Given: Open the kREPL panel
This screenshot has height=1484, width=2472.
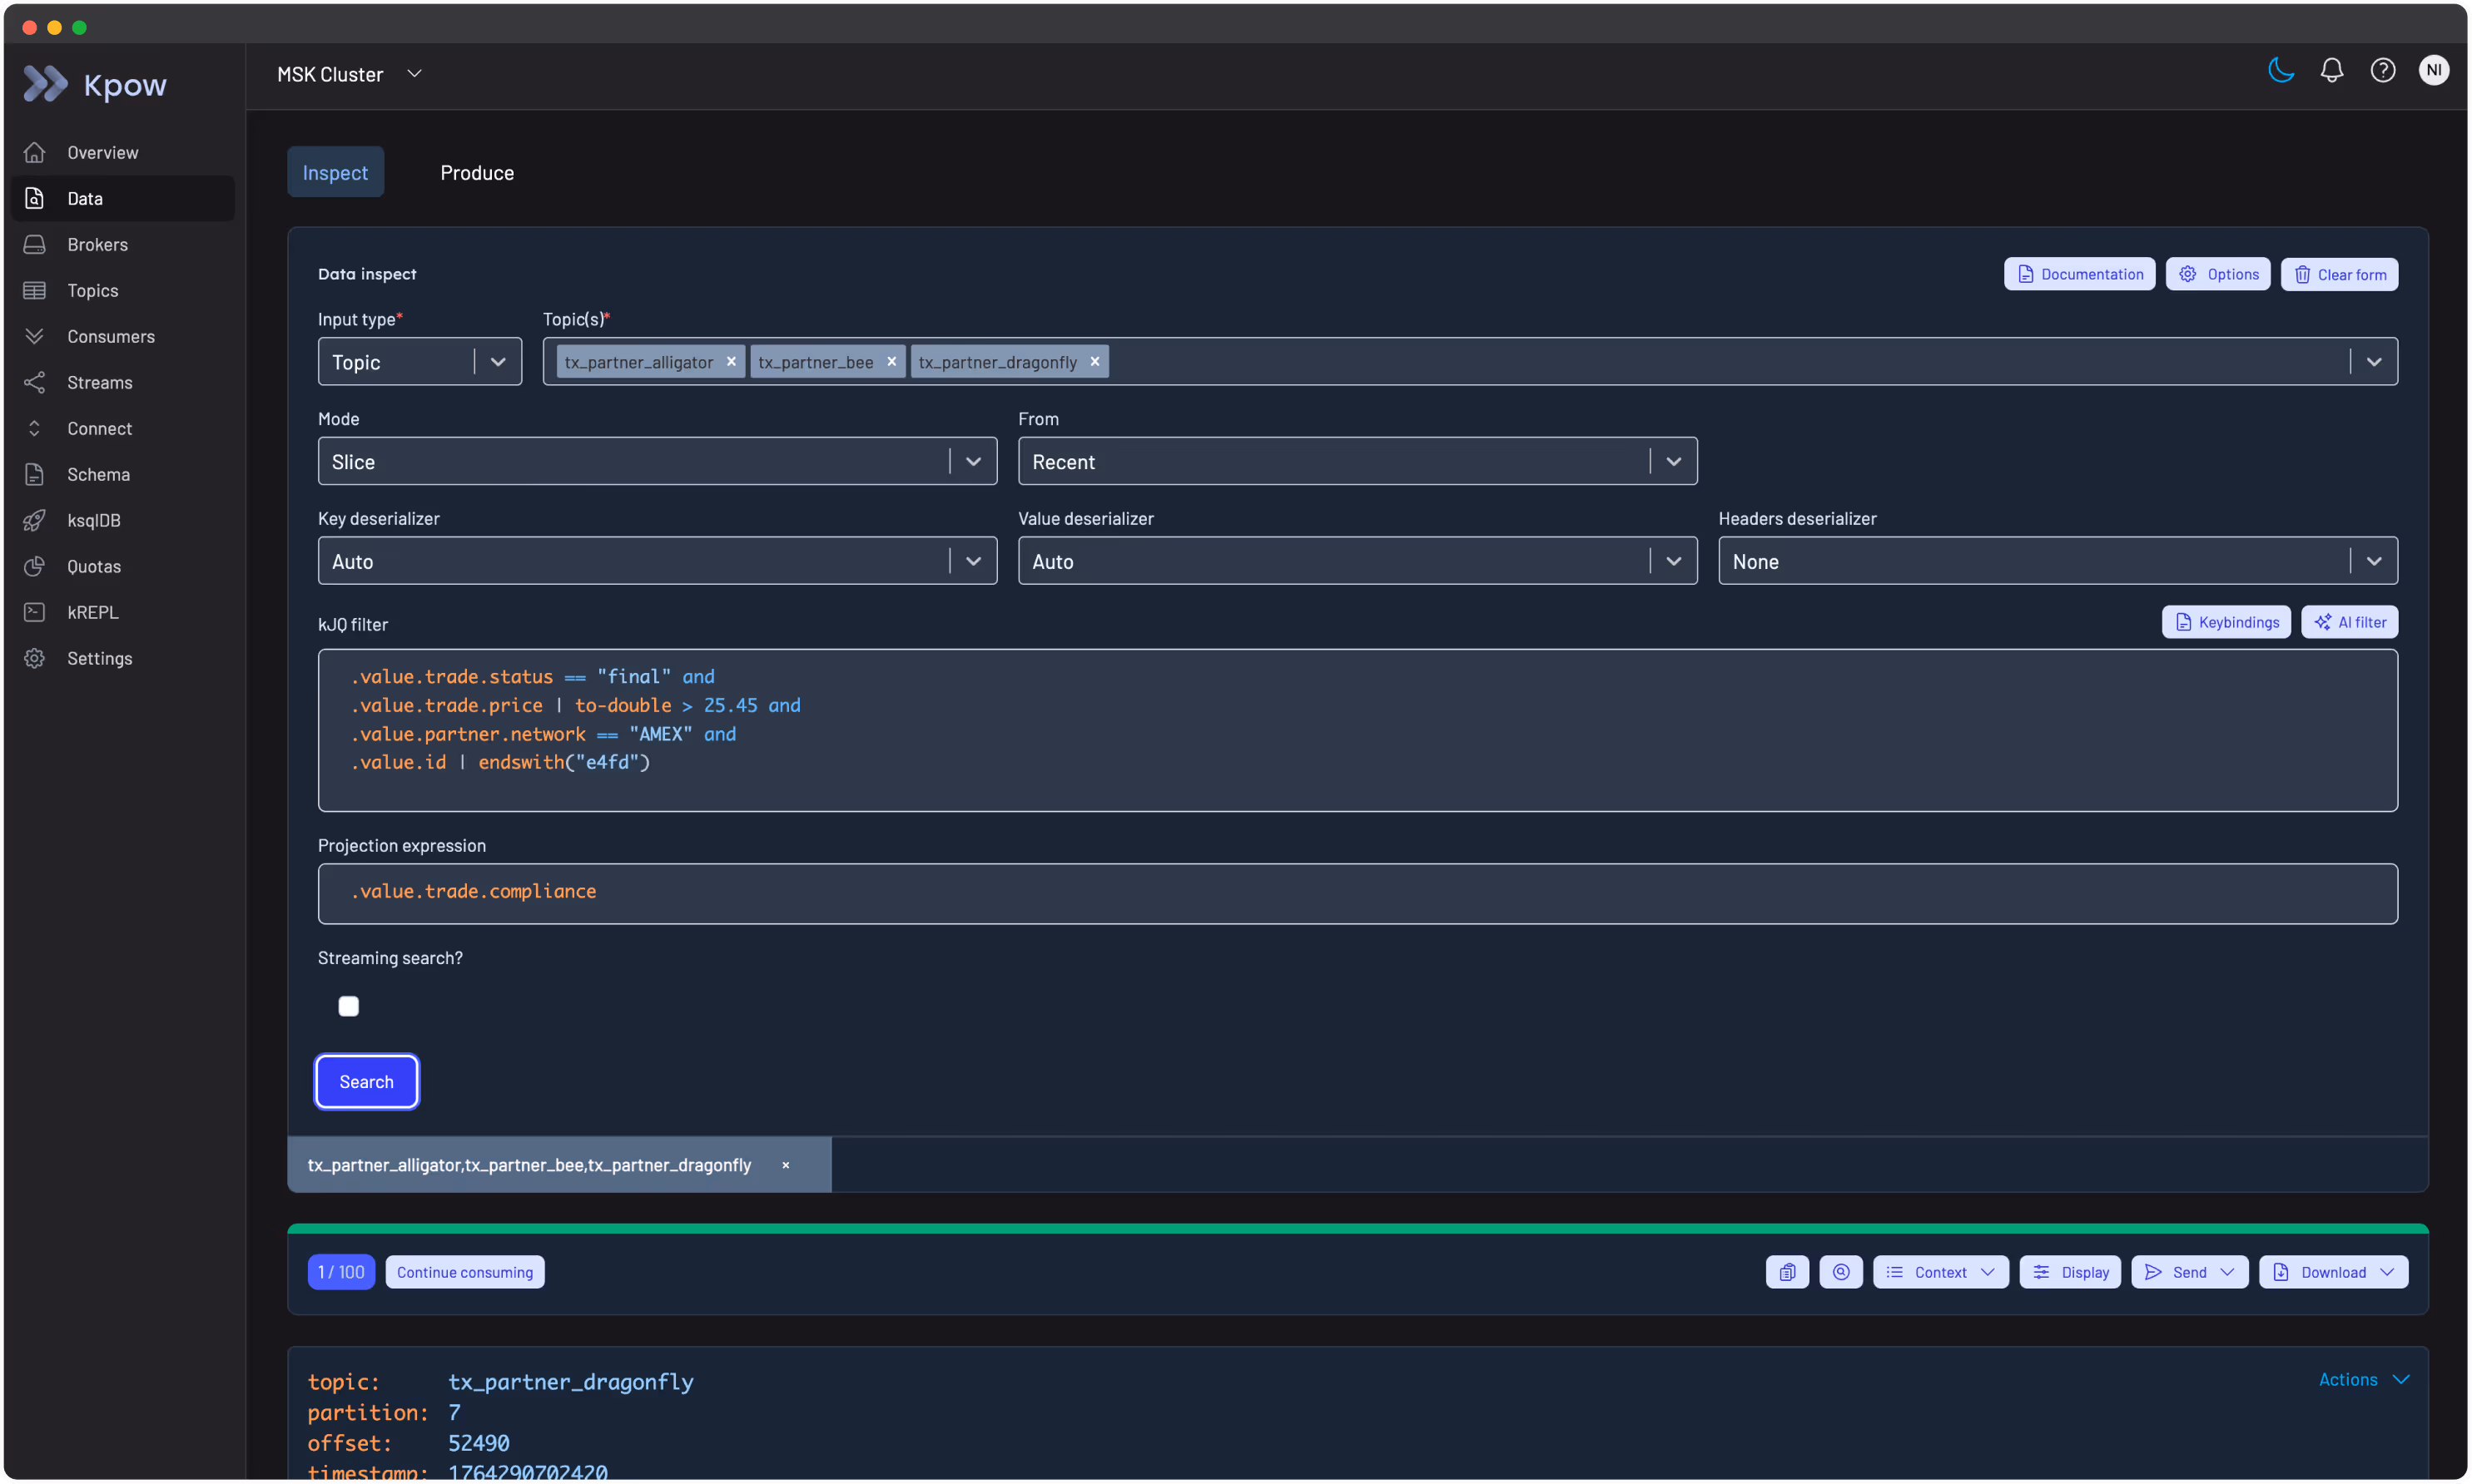Looking at the screenshot, I should 93,612.
